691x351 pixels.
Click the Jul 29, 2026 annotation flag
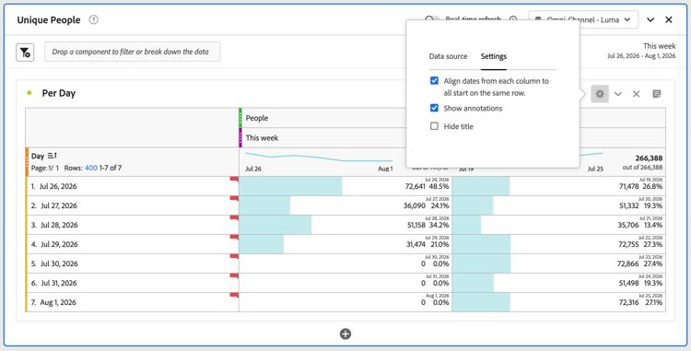[x=234, y=238]
